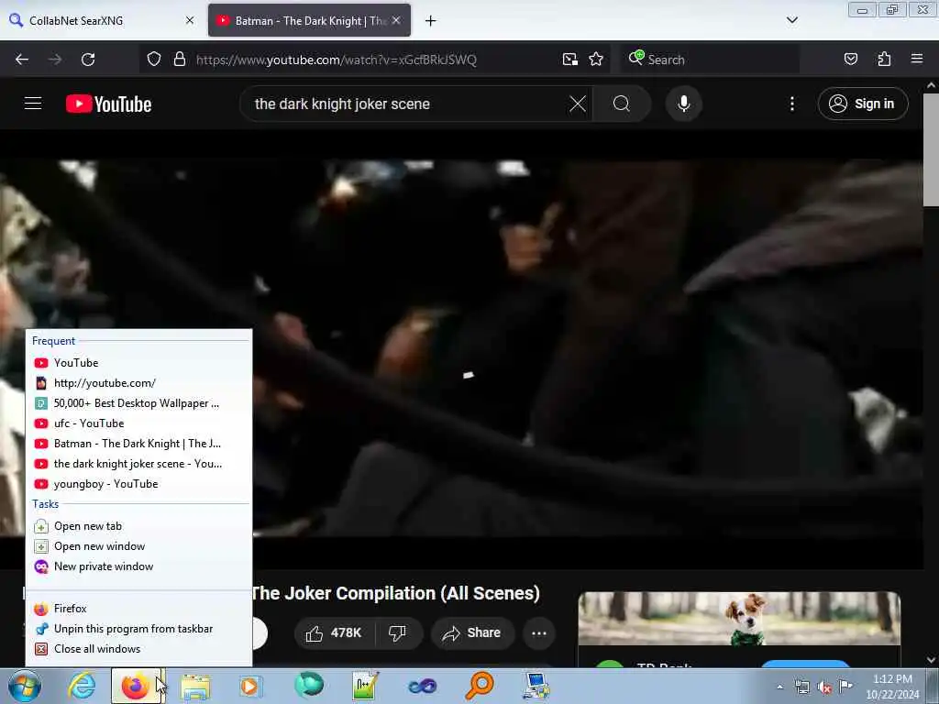Bookmark this page with the star
The image size is (939, 704).
(x=596, y=60)
